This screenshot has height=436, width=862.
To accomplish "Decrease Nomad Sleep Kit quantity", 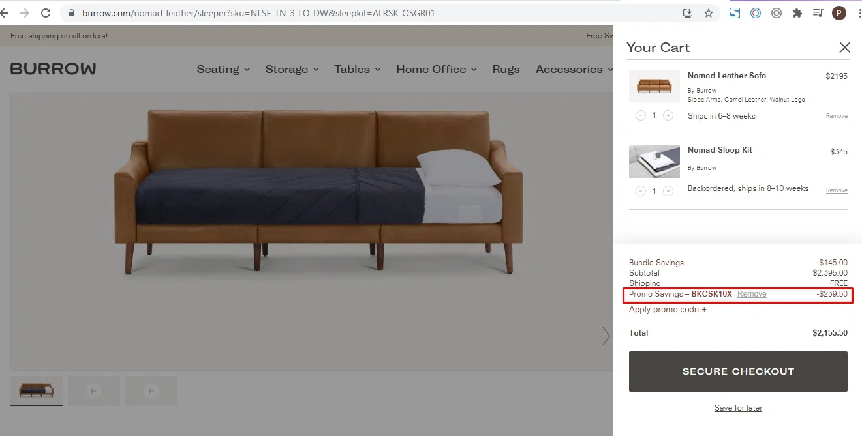I will pos(640,191).
